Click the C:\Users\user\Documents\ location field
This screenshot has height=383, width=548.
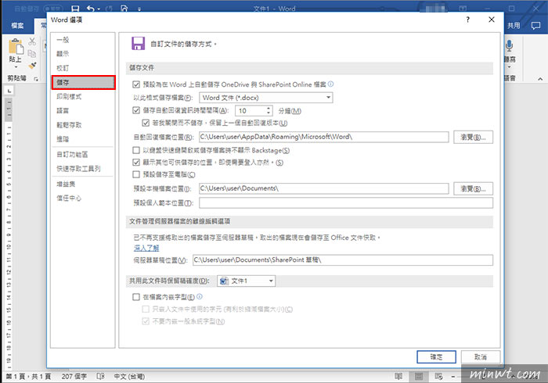(x=324, y=188)
